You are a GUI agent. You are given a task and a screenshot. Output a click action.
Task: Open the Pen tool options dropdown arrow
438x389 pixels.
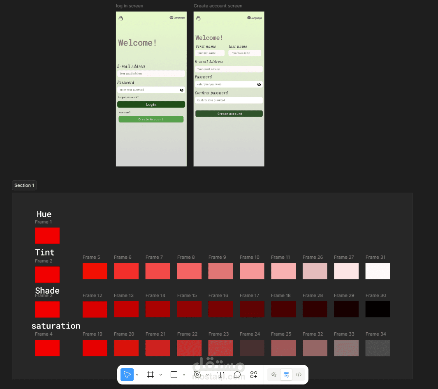coord(208,375)
